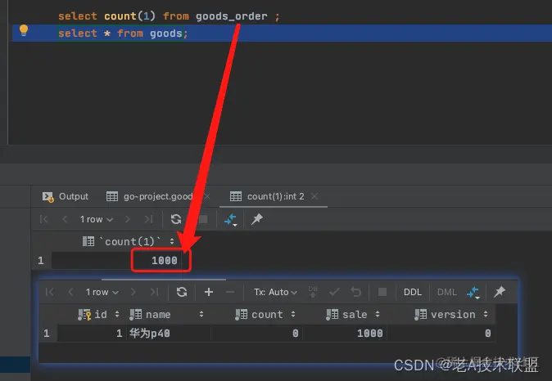Click the line 'select * from goods;'

pos(123,34)
